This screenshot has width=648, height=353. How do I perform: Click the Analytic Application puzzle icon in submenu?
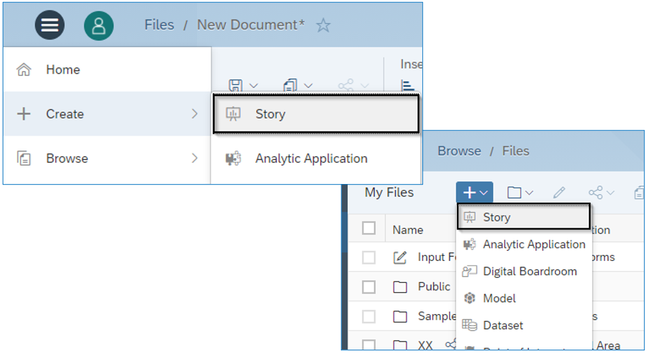[233, 159]
